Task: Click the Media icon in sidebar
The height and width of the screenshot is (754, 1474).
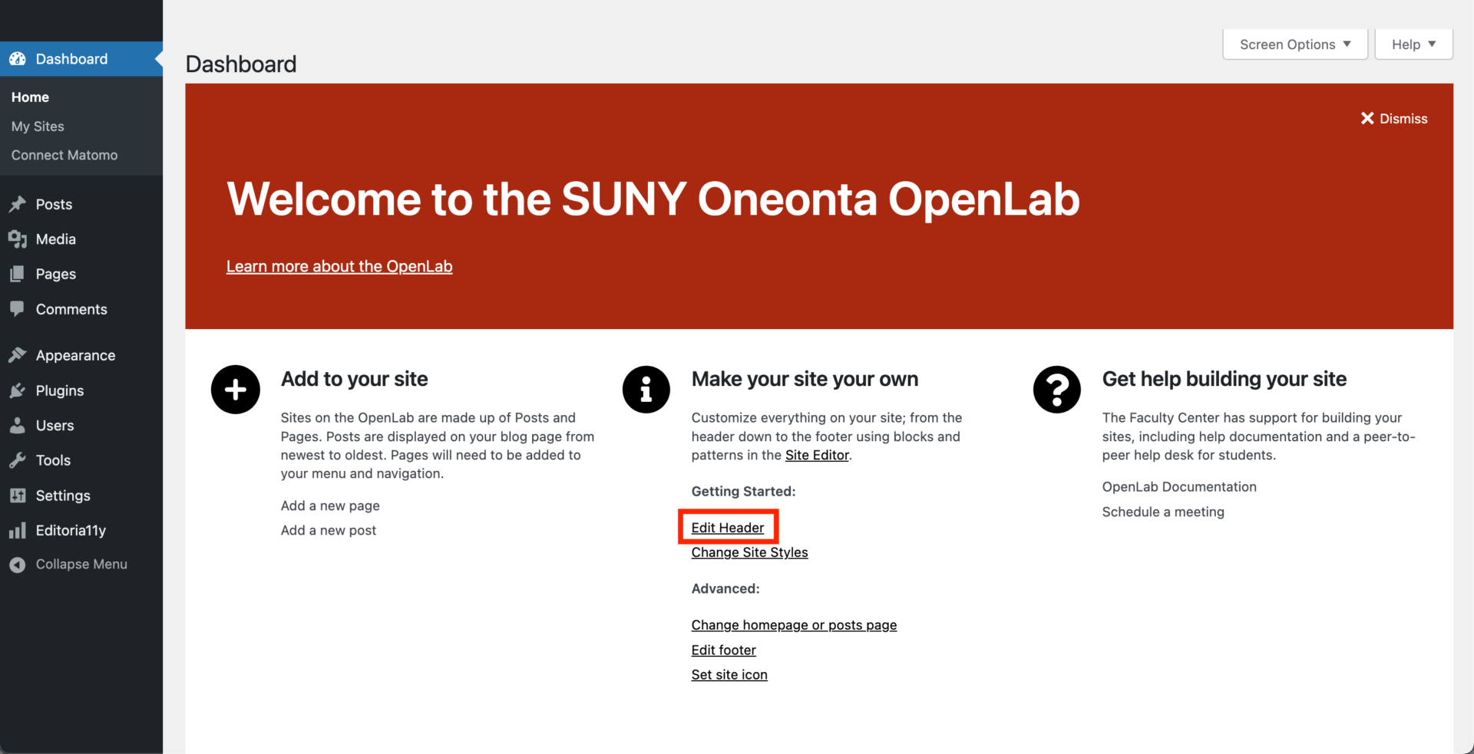Action: pyautogui.click(x=18, y=239)
